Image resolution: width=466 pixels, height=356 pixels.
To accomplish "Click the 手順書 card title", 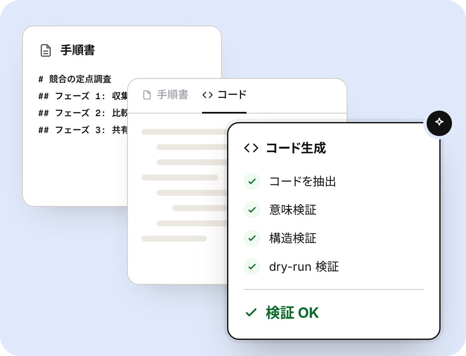I will tap(78, 50).
